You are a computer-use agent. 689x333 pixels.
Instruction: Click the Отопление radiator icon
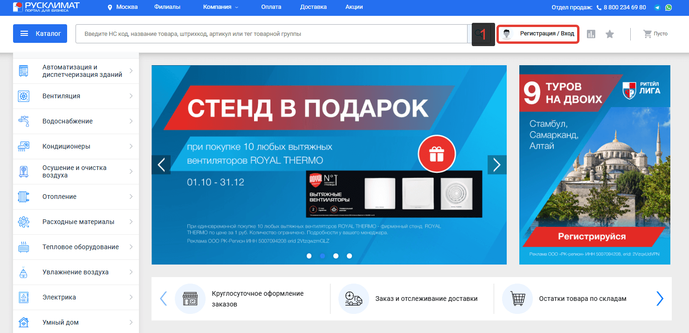point(23,197)
